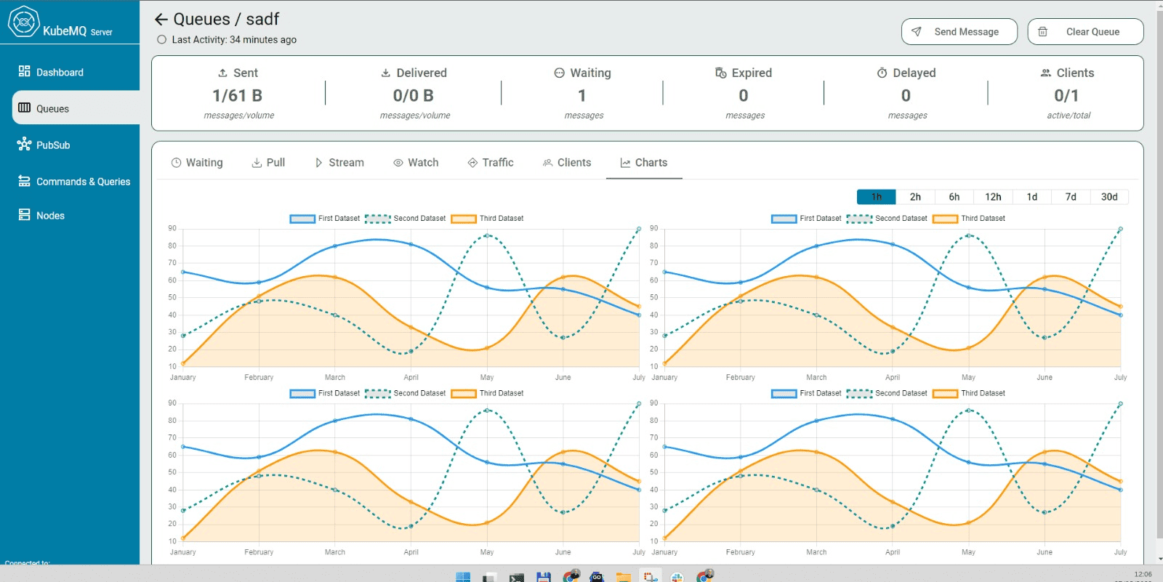Open the terminal from the taskbar
The height and width of the screenshot is (582, 1163).
pos(517,578)
